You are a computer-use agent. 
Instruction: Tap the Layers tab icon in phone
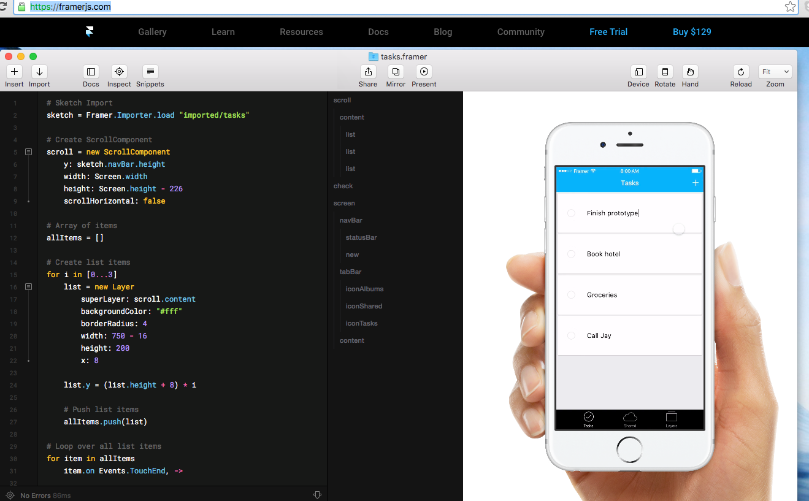(x=671, y=417)
